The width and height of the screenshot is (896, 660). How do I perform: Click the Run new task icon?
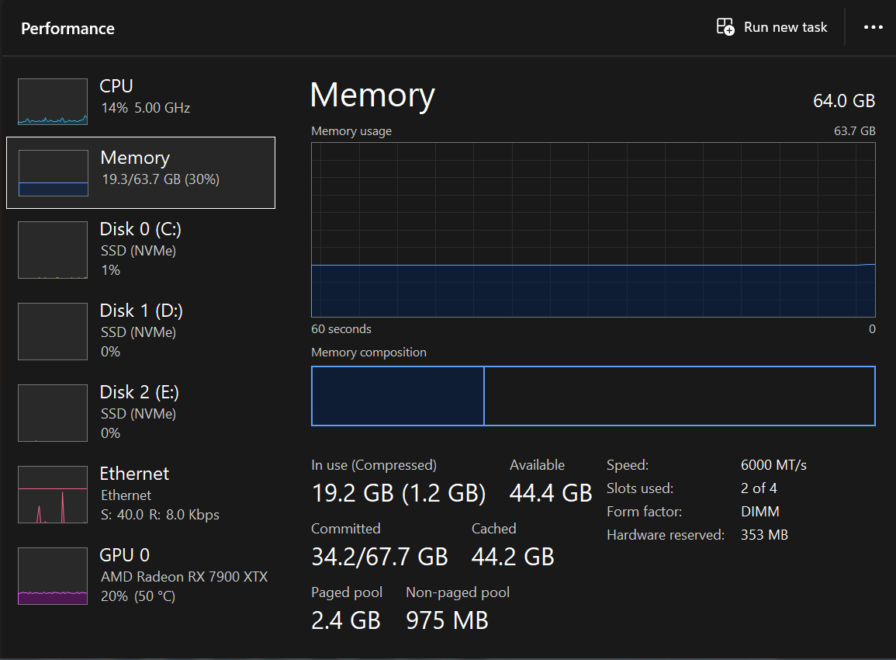point(725,27)
